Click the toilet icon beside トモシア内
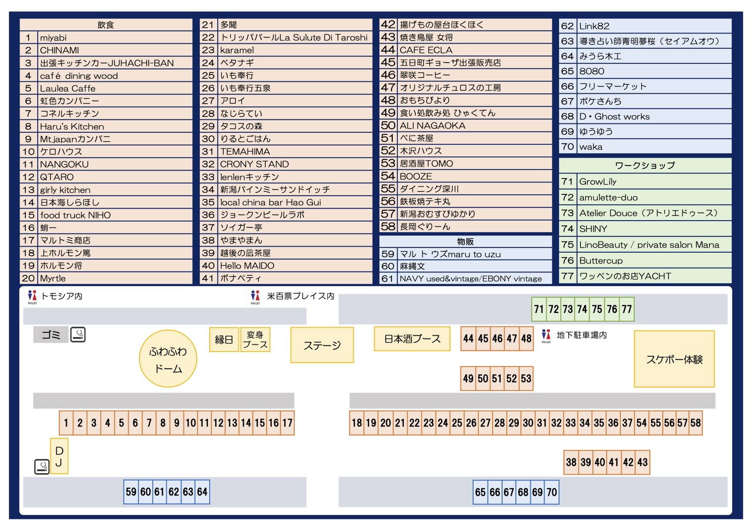 tap(32, 297)
